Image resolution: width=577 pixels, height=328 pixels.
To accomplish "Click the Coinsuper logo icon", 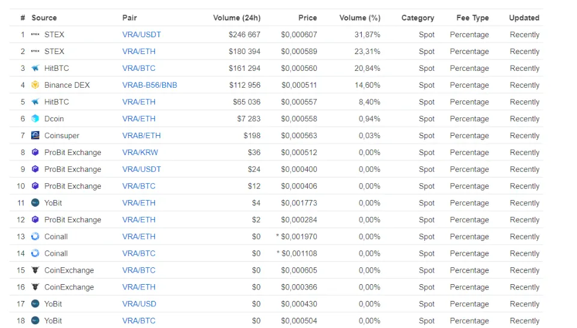I will (35, 135).
